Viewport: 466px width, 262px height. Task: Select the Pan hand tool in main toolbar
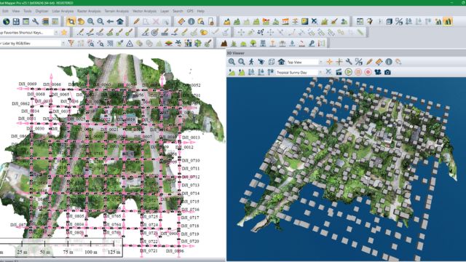81,21
